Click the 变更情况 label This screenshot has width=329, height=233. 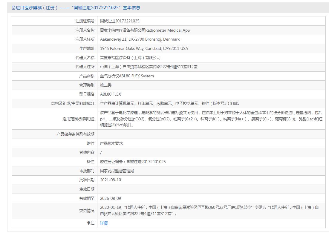(87, 211)
